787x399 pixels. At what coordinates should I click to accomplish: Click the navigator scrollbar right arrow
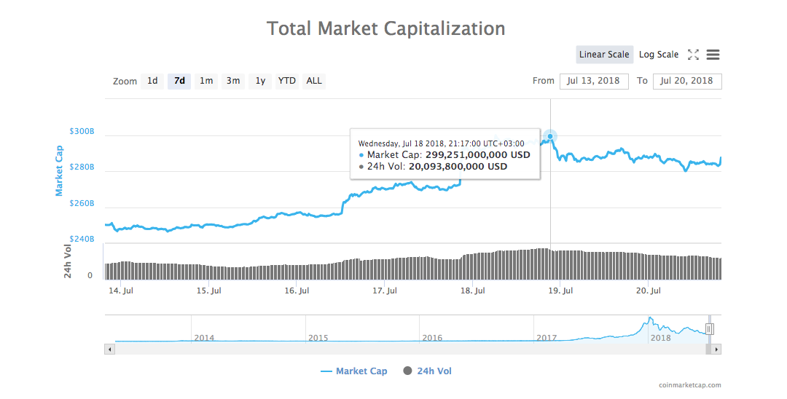pyautogui.click(x=717, y=349)
